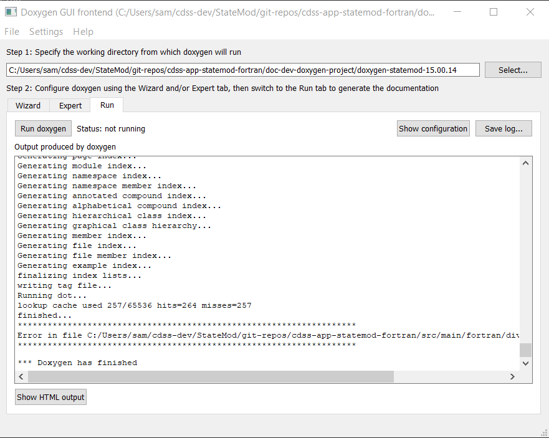Image resolution: width=549 pixels, height=438 pixels.
Task: Click the horizontal scrollbar left arrow
Action: pyautogui.click(x=21, y=376)
